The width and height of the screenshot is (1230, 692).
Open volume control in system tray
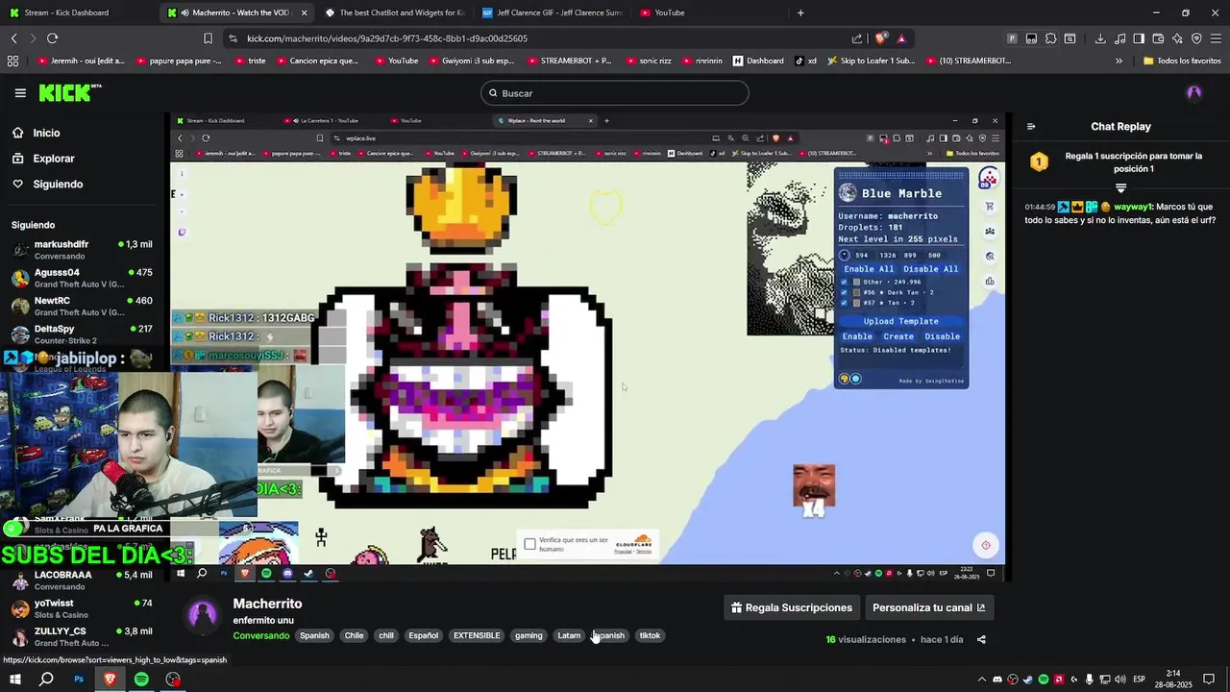pyautogui.click(x=1119, y=680)
